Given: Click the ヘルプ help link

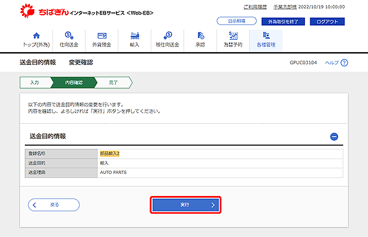Looking at the screenshot, I should coord(332,62).
